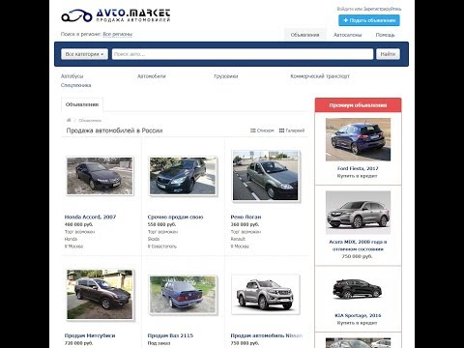The image size is (464, 348).
Task: Open Рено Логан listing title
Action: click(246, 217)
